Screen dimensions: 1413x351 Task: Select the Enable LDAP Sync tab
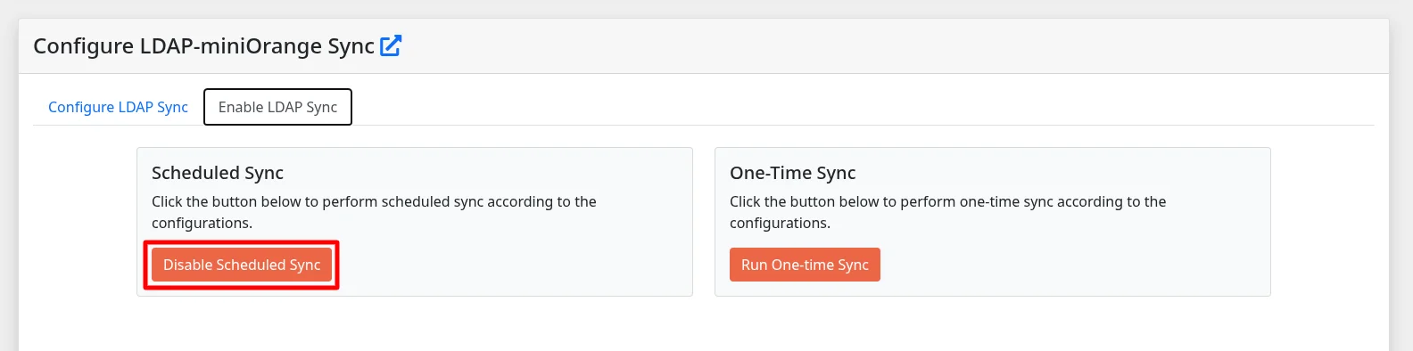[277, 107]
